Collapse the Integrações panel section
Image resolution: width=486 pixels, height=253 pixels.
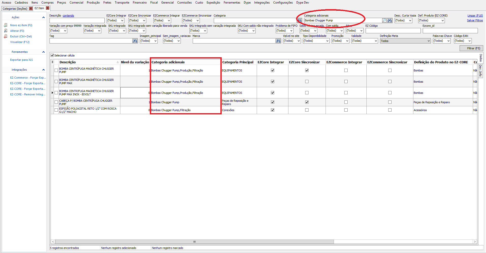[43, 70]
